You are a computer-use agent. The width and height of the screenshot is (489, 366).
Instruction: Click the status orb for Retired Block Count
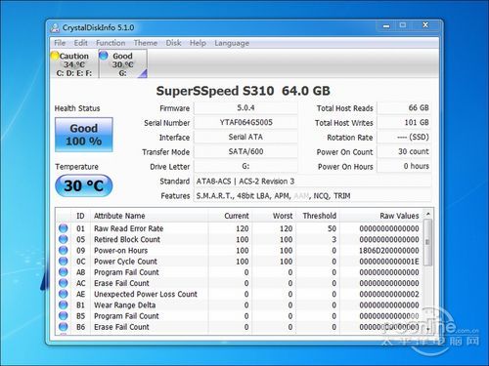pyautogui.click(x=64, y=239)
